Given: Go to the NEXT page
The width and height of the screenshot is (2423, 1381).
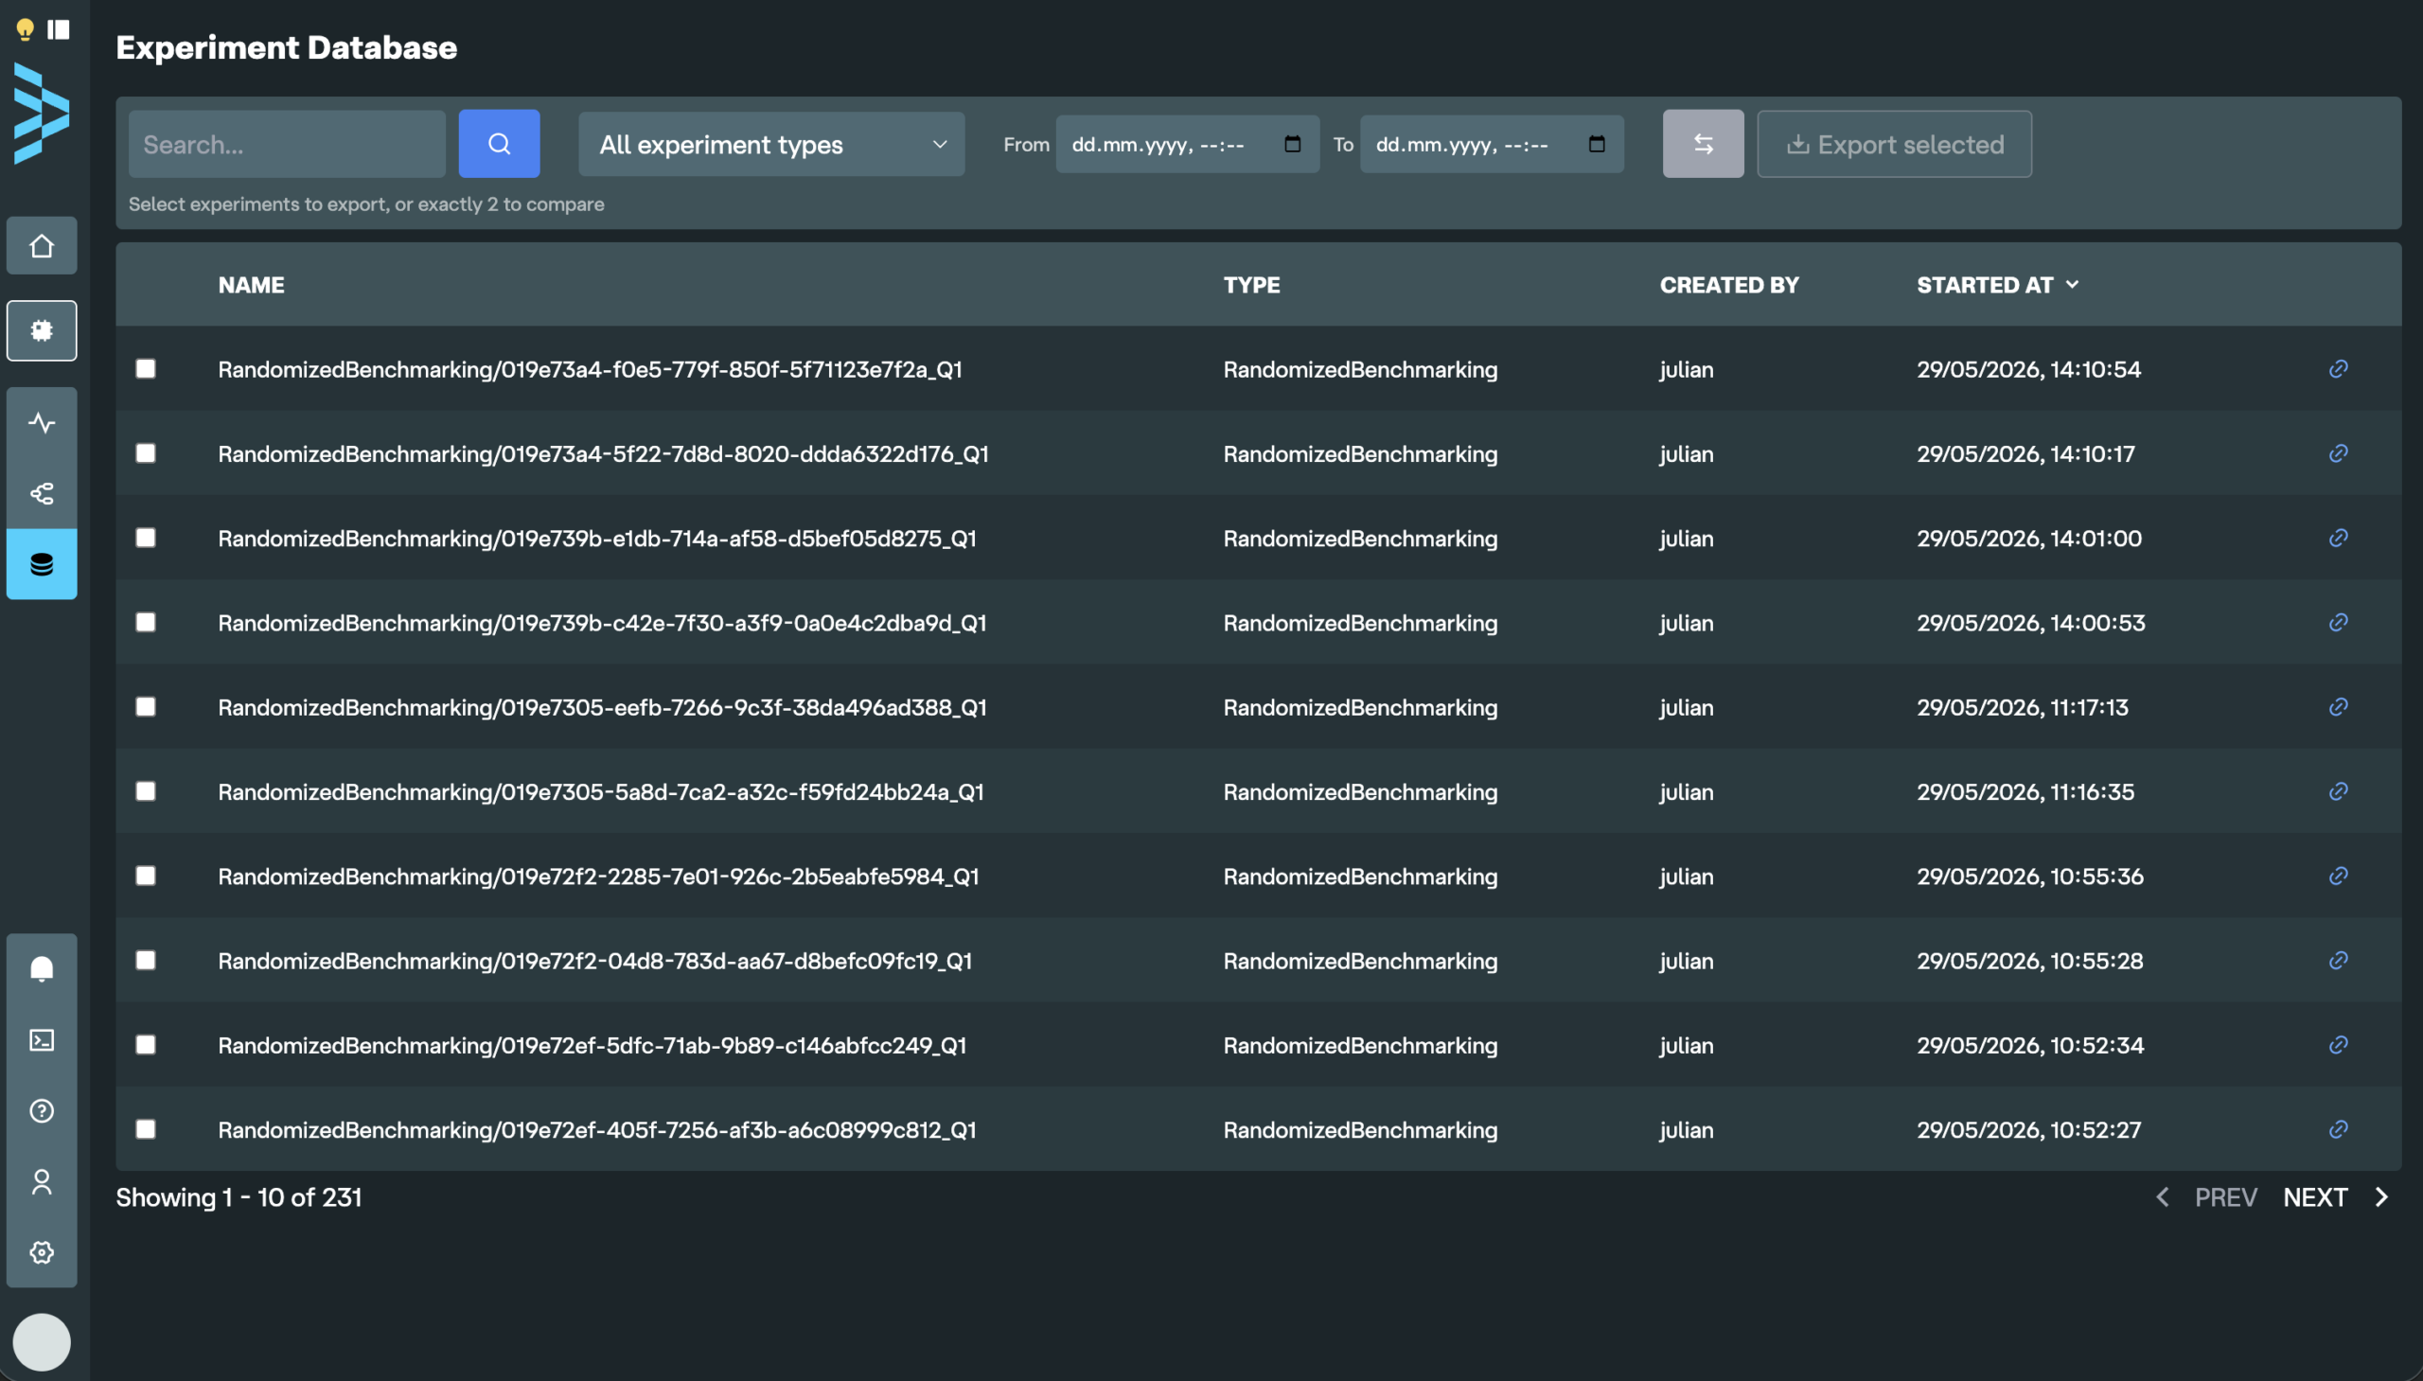Looking at the screenshot, I should tap(2335, 1197).
